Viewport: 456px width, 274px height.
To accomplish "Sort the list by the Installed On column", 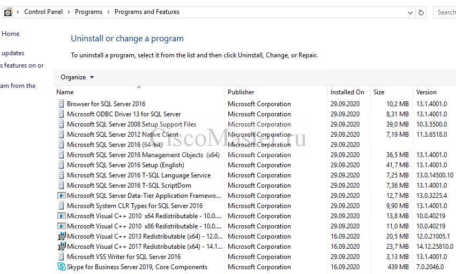I will pyautogui.click(x=347, y=92).
